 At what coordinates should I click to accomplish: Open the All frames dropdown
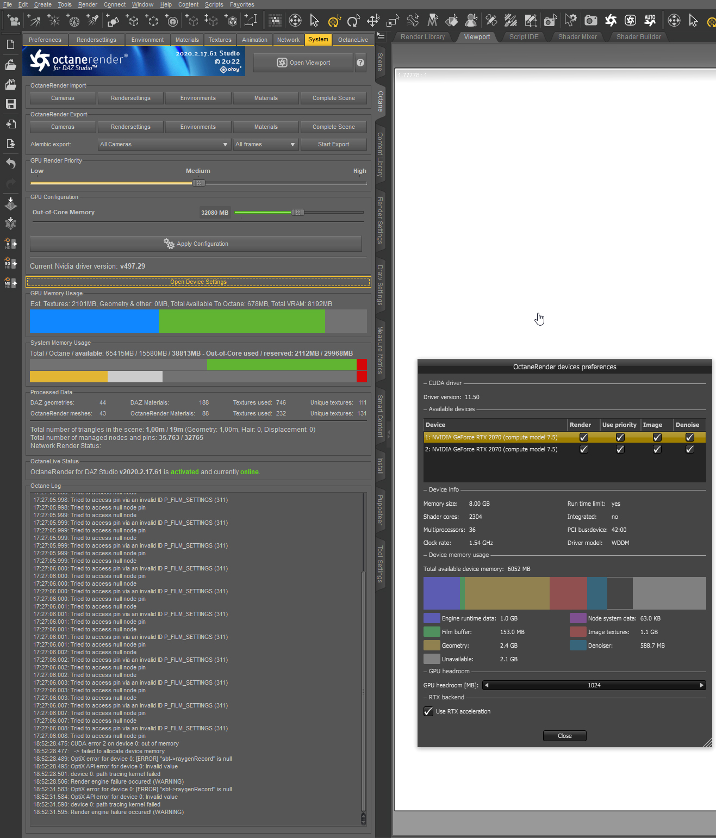pos(265,144)
